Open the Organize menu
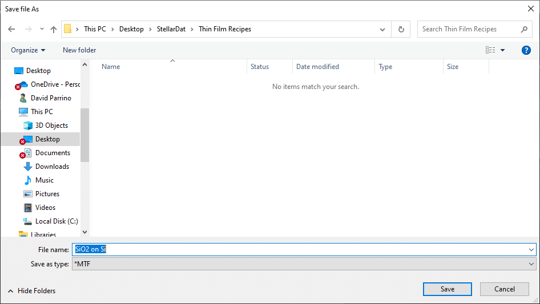Image resolution: width=540 pixels, height=304 pixels. click(x=28, y=50)
